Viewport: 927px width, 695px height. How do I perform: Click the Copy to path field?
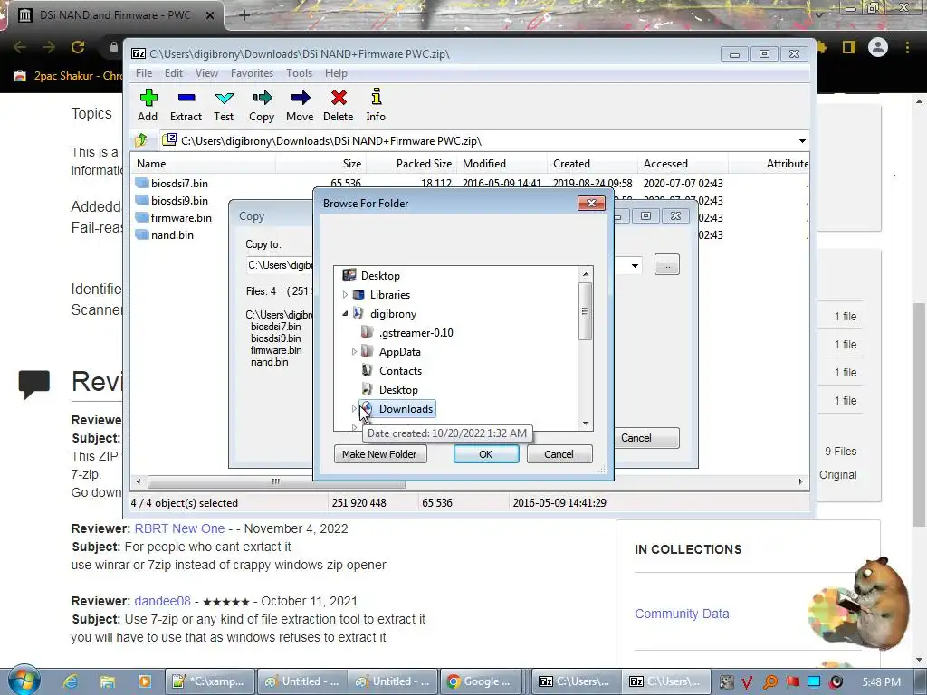click(x=279, y=265)
